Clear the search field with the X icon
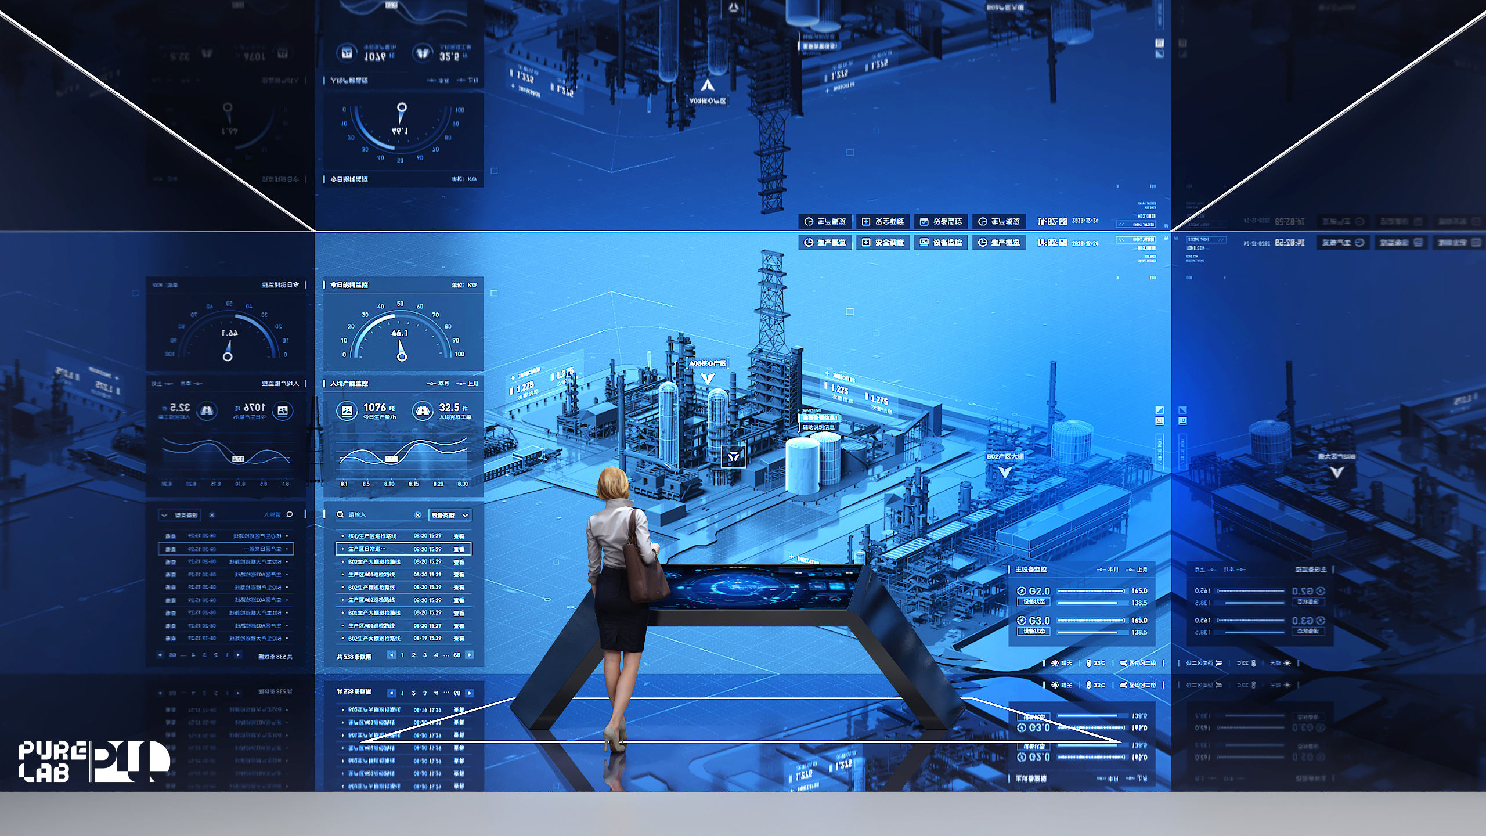This screenshot has height=836, width=1486. click(x=417, y=515)
